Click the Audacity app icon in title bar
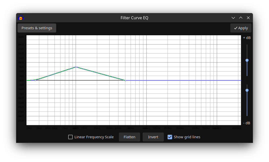This screenshot has width=269, height=162. pyautogui.click(x=21, y=18)
